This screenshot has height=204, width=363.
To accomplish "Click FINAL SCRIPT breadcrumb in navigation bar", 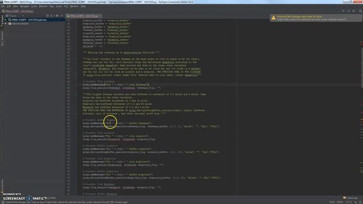I will 19,11.
